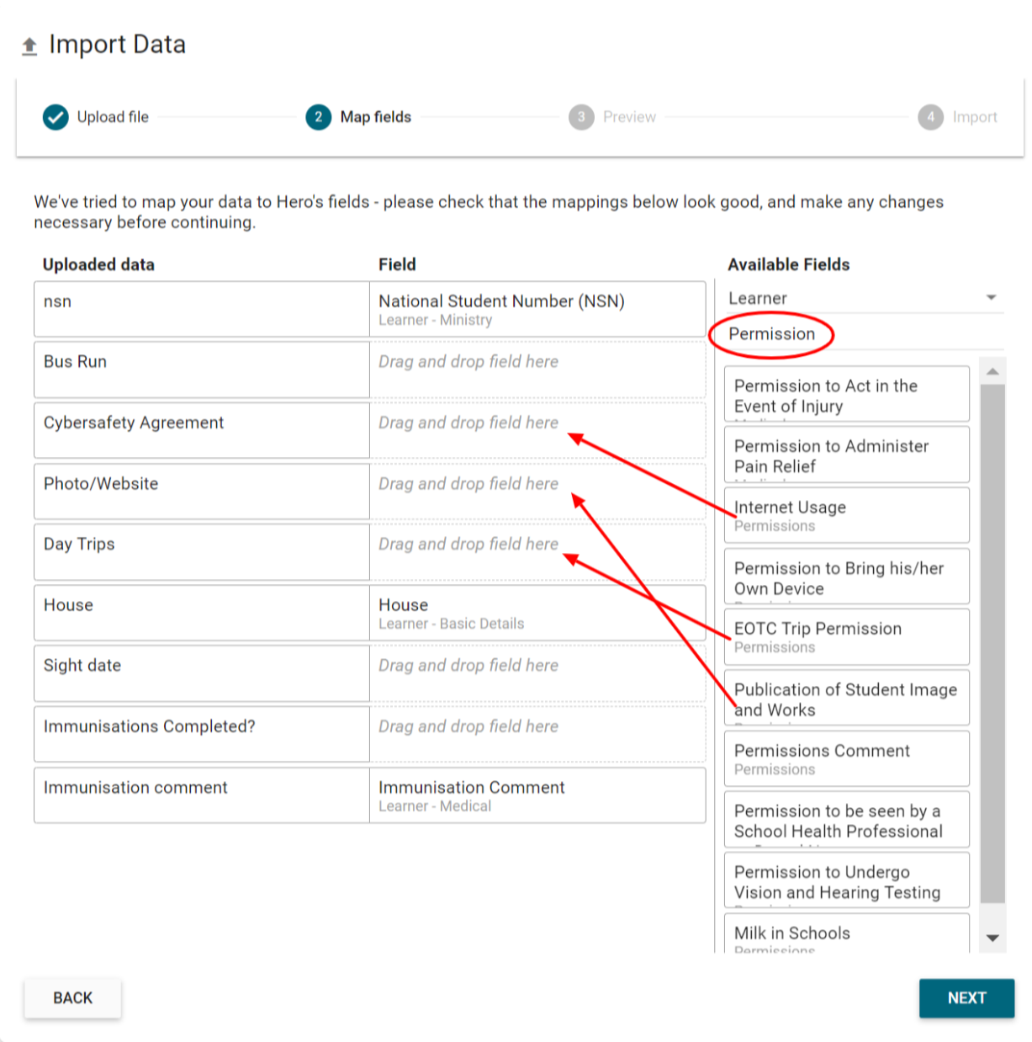1032x1042 pixels.
Task: Select the step 2 Map fields circle
Action: (x=318, y=117)
